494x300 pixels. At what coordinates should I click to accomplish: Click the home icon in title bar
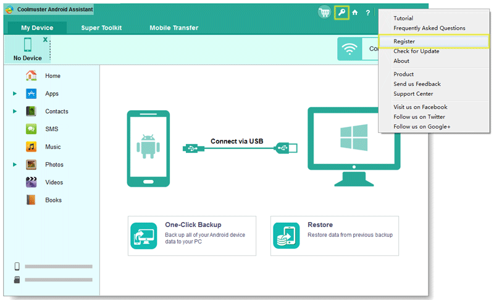click(355, 12)
